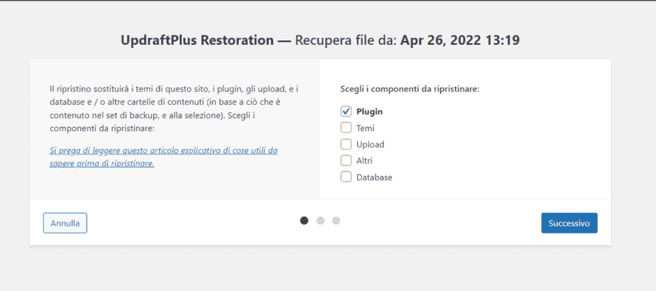This screenshot has height=291, width=656.
Task: Click the 'Il ripristino sostituirà' description paragraph
Action: click(174, 109)
